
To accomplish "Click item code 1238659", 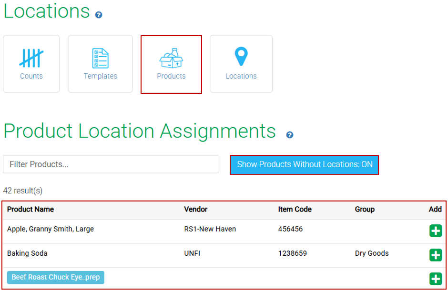I will [293, 253].
